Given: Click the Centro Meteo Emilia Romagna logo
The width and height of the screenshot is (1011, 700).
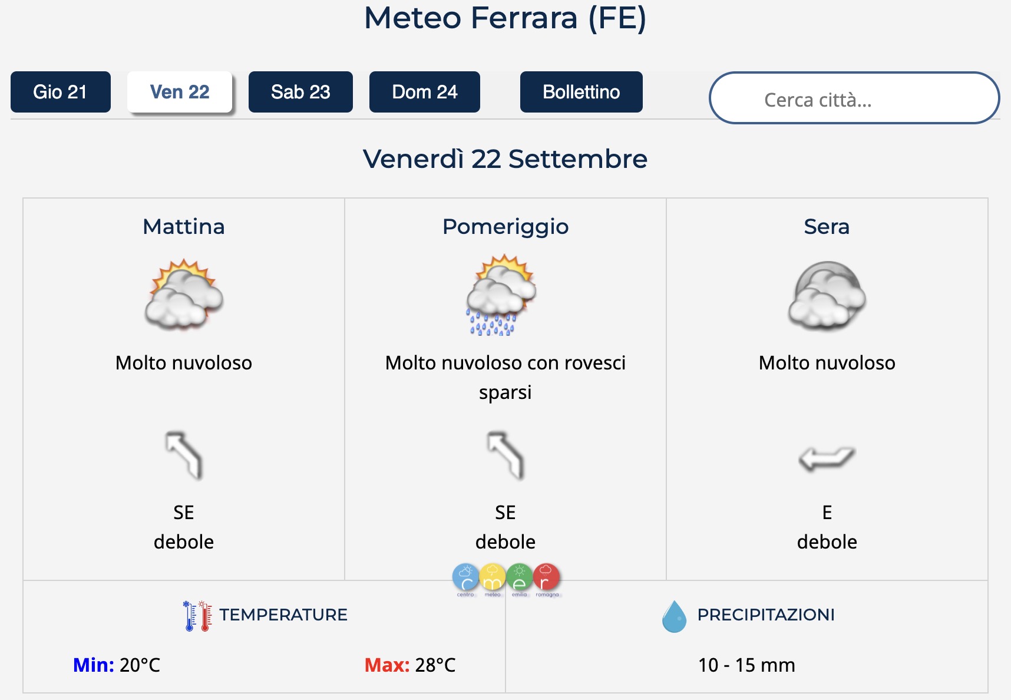Looking at the screenshot, I should point(507,580).
